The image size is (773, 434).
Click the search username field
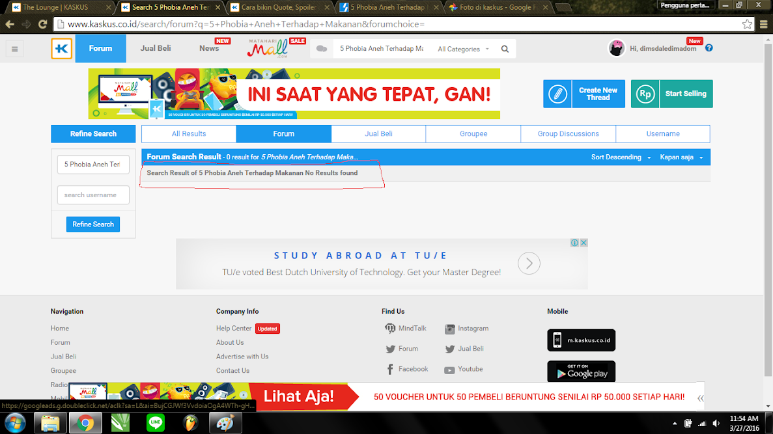click(93, 195)
